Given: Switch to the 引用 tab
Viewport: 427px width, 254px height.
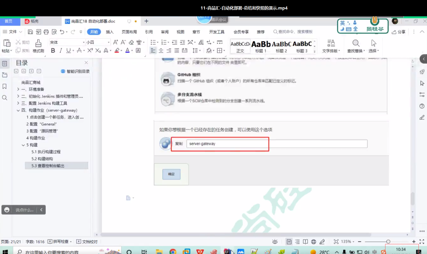Looking at the screenshot, I should tap(149, 32).
